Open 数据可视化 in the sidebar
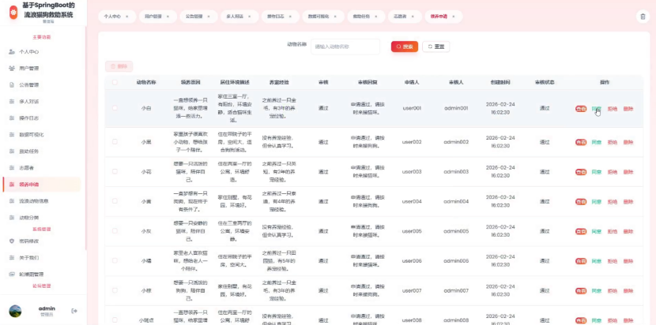Image resolution: width=656 pixels, height=325 pixels. click(x=41, y=135)
